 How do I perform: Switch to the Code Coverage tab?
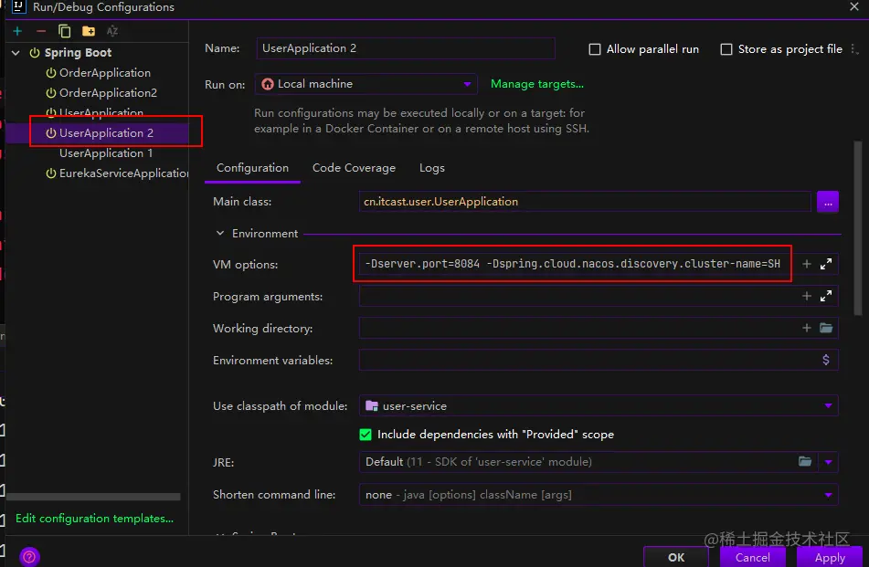coord(355,168)
